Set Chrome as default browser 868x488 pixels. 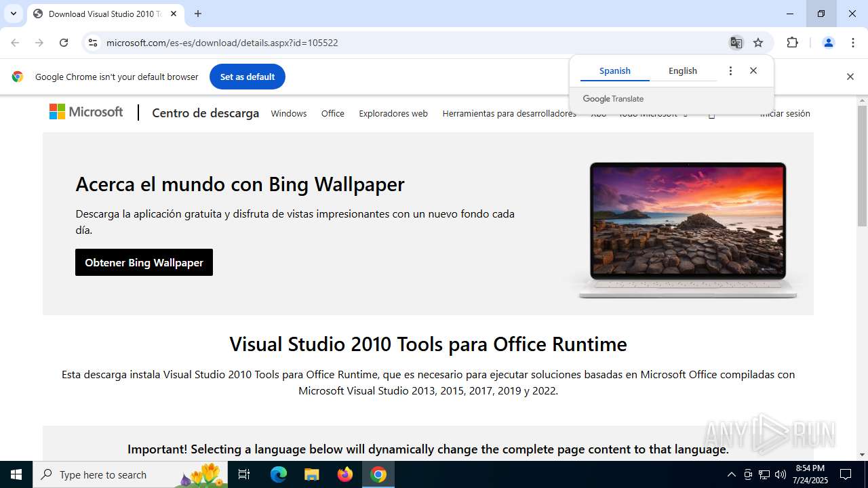pos(248,77)
